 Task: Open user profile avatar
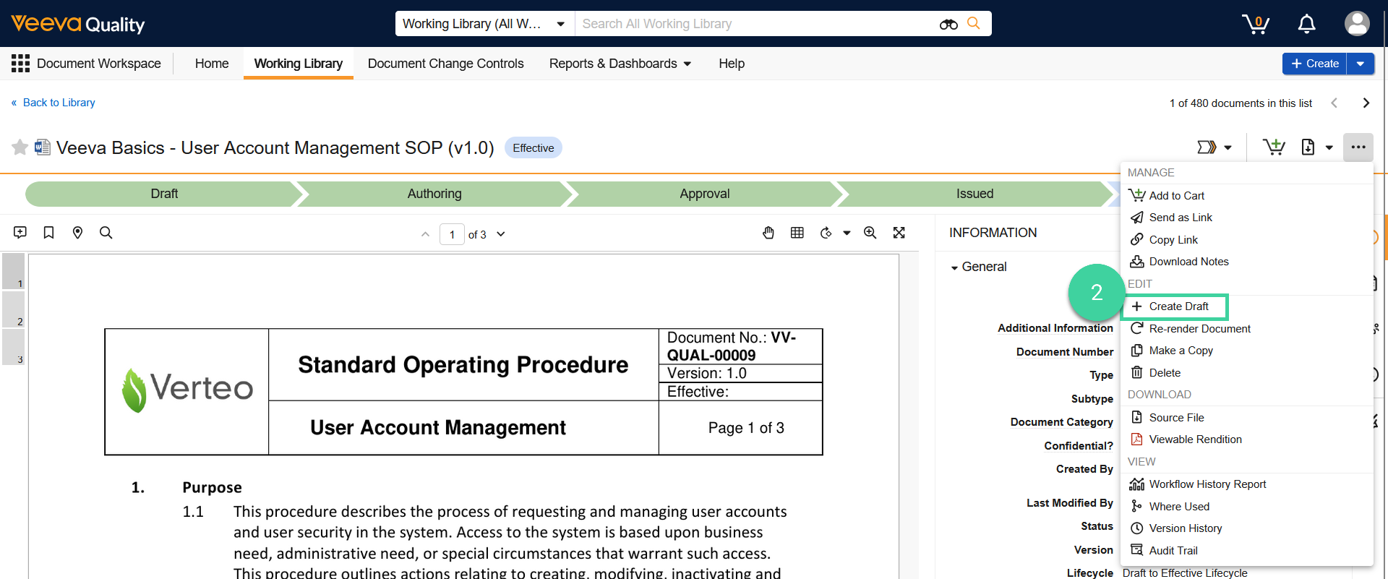coord(1357,24)
